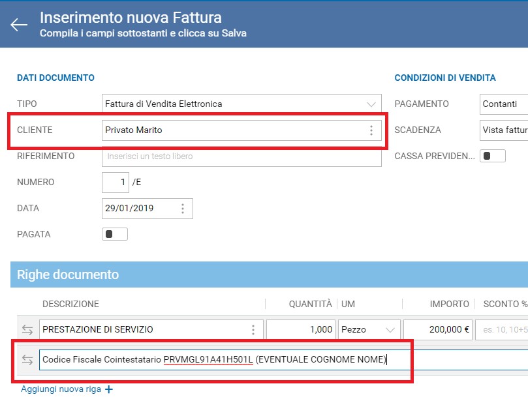This screenshot has height=401, width=528.
Task: Click the UM column header
Action: pyautogui.click(x=348, y=304)
